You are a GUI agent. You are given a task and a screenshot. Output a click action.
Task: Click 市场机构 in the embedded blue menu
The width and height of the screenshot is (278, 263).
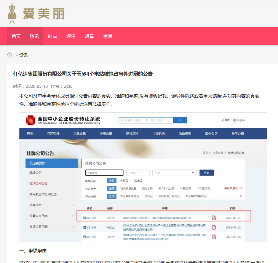click(158, 133)
